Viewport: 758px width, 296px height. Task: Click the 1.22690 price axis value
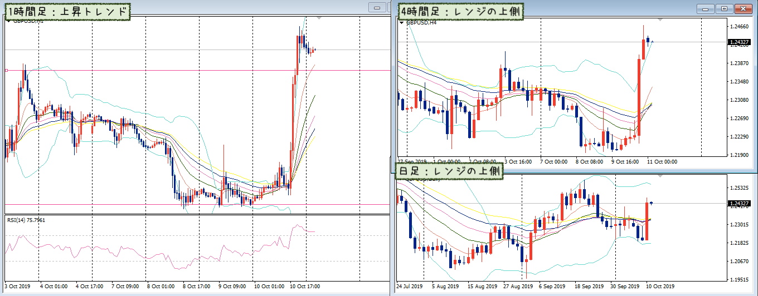point(738,119)
